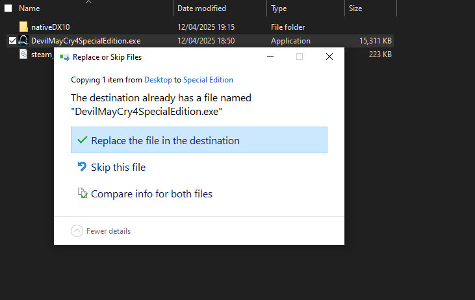Uncheck the DevilMayCry4SpecialEdition.exe row checkbox
Viewport: 475px width, 300px height.
(12, 41)
